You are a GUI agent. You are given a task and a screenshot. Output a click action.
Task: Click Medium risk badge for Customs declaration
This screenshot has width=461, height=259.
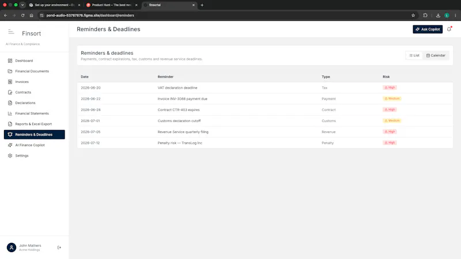pos(392,121)
